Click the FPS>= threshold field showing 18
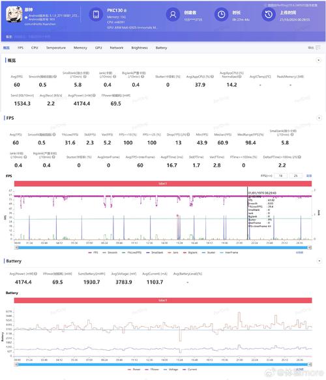The image size is (326, 380). click(x=280, y=176)
